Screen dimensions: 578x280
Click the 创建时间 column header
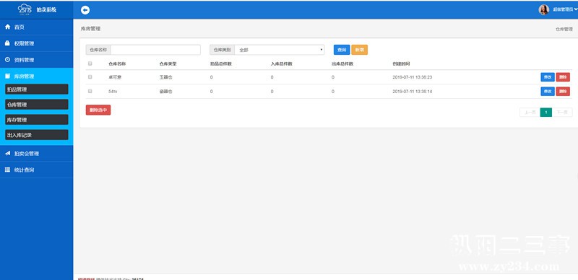401,64
